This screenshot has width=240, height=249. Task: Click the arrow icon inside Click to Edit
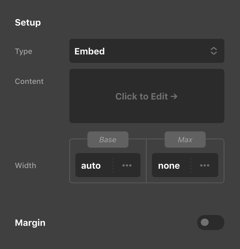[174, 96]
